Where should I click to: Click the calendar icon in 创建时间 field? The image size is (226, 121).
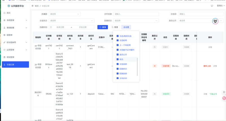click(x=51, y=27)
